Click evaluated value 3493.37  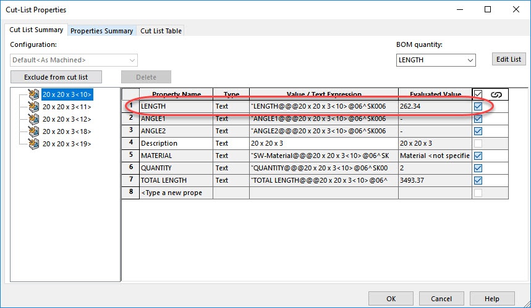(435, 180)
